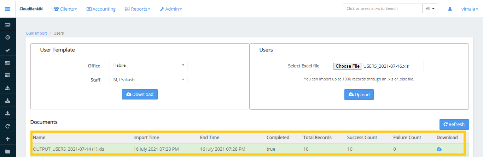Go to Accounting in the top navigation

point(101,9)
